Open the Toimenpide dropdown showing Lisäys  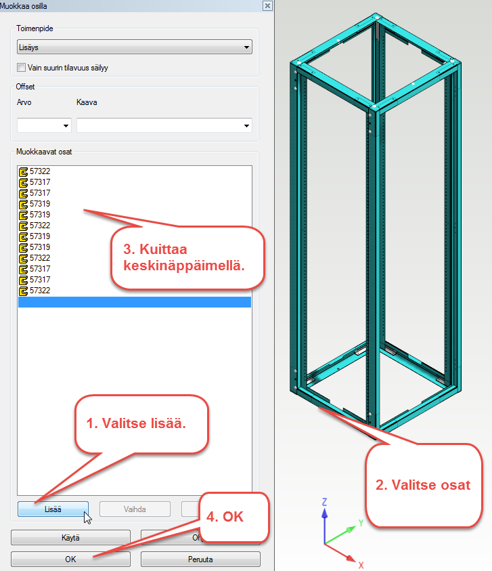[x=134, y=47]
